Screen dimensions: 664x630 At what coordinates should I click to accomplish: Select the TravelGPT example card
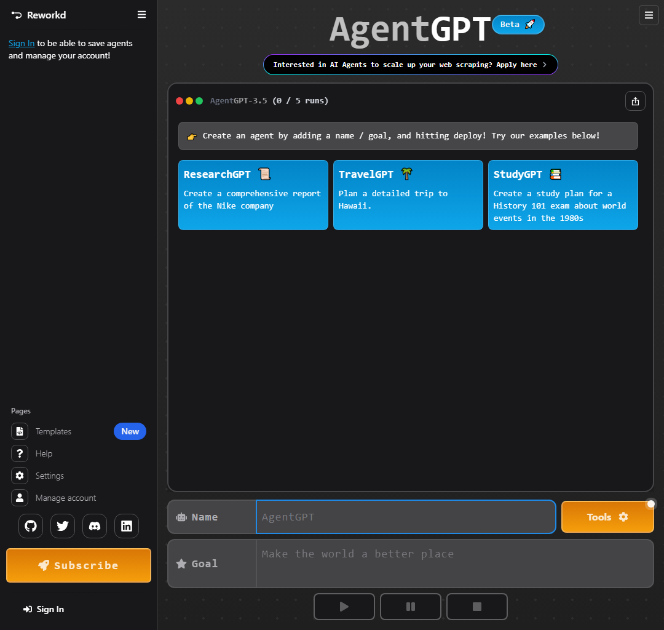(408, 195)
